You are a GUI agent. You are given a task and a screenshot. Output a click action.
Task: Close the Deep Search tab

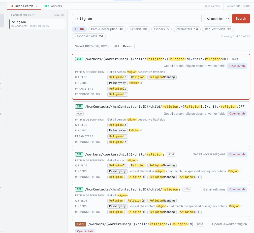pos(37,6)
